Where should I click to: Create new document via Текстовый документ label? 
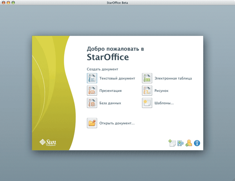click(117, 79)
